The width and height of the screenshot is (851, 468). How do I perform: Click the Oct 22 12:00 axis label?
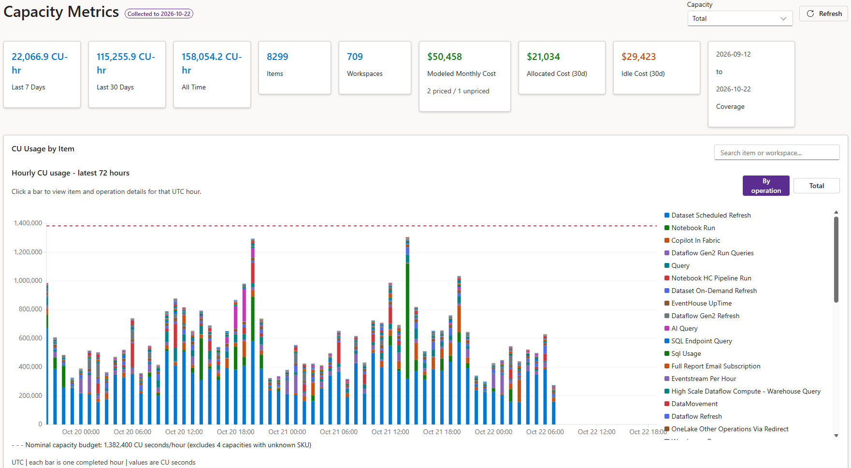point(596,432)
